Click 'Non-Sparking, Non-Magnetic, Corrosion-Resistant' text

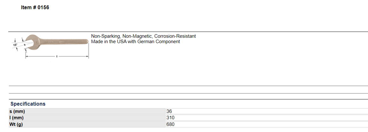(x=143, y=36)
